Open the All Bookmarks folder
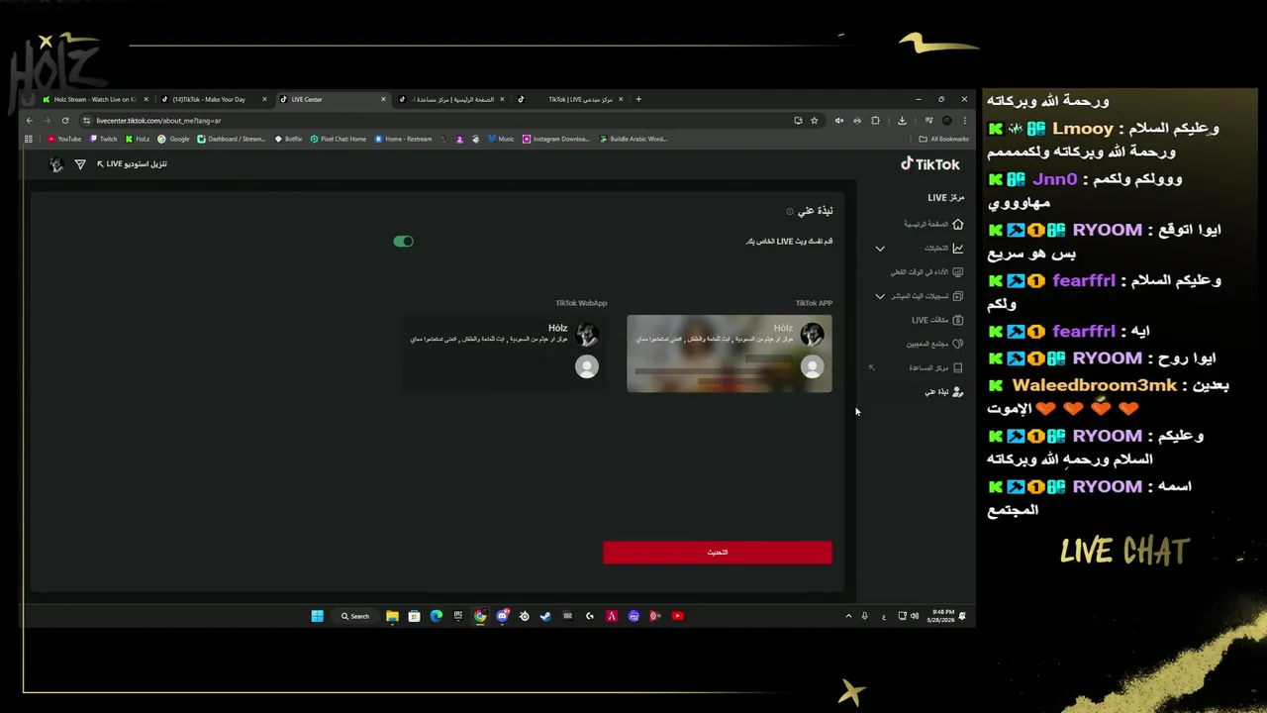 click(x=944, y=139)
